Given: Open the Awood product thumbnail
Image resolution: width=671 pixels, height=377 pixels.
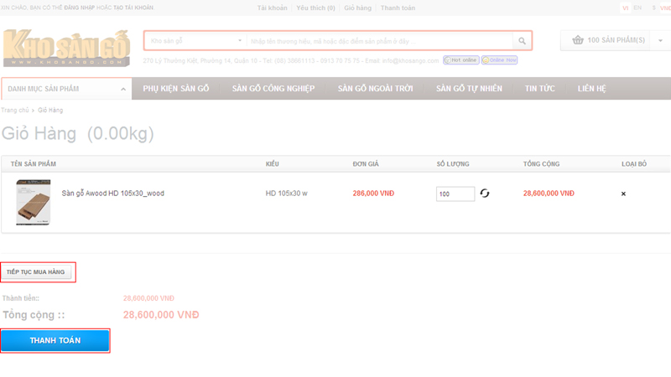Looking at the screenshot, I should (x=34, y=202).
